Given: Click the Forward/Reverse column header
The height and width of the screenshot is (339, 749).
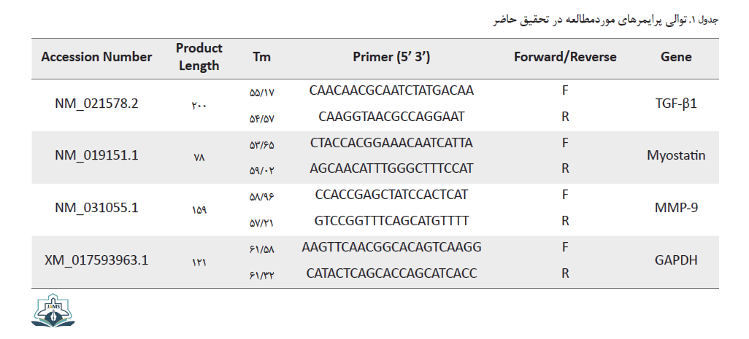Looking at the screenshot, I should pos(565,57).
